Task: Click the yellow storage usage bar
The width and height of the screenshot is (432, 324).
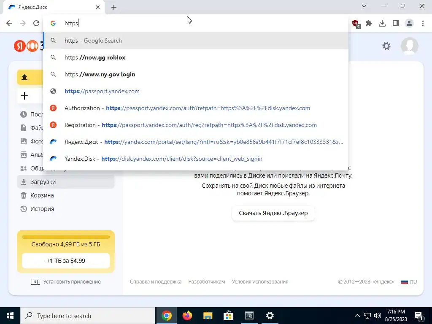Action: (x=66, y=237)
